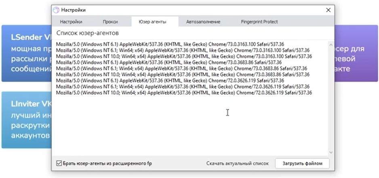Switch to the Fingerprint Protect tab
This screenshot has height=178, width=379.
[259, 22]
